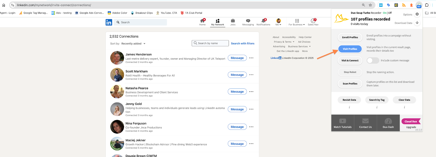
Task: Open Help Center footer link
Action: [x=305, y=37]
